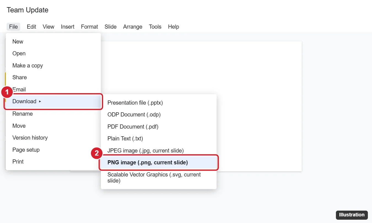Choose Share in the File menu

pos(53,77)
